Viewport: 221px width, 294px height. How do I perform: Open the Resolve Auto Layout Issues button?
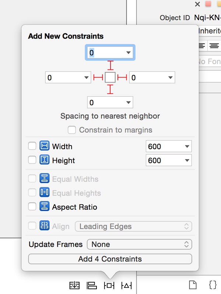pos(126,286)
